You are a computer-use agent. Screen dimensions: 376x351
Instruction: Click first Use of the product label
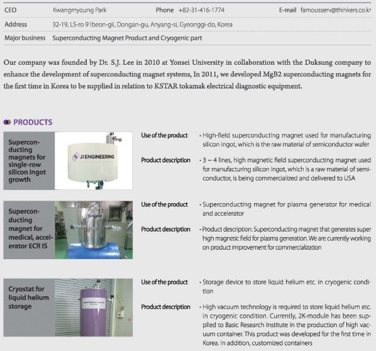coord(164,135)
